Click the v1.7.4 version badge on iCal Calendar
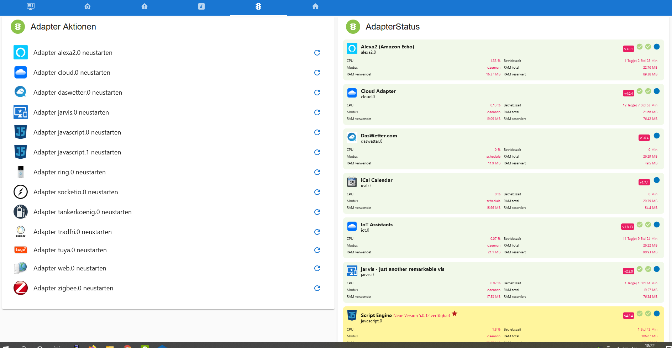 pos(644,183)
